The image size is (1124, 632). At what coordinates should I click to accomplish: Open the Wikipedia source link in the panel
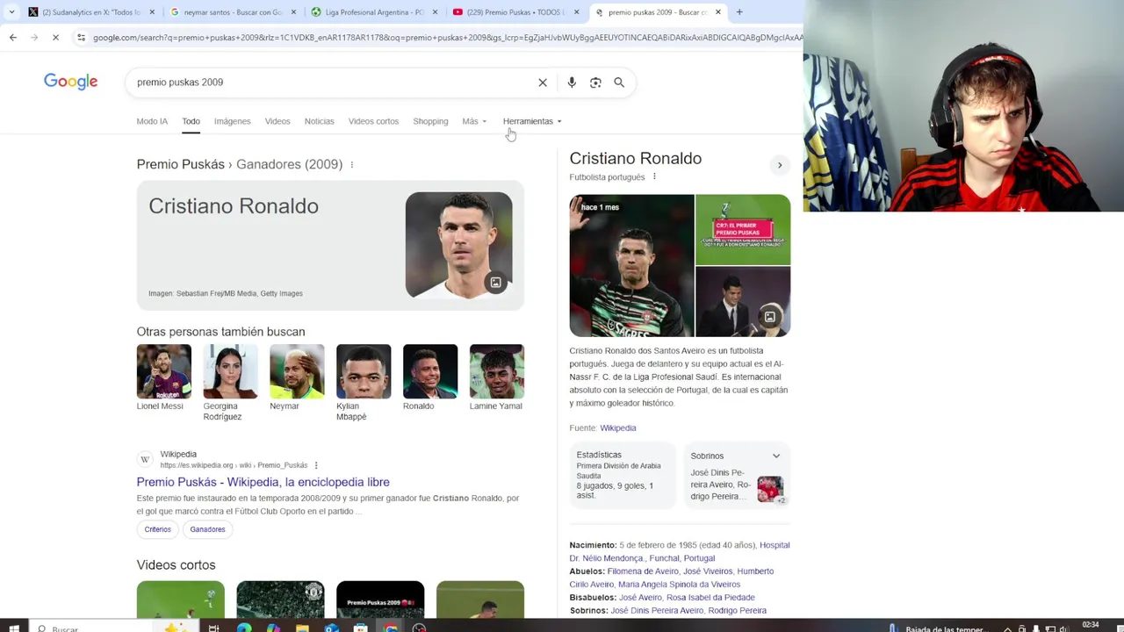[618, 427]
